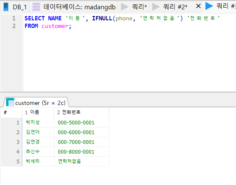This screenshot has width=236, height=185.
Task: Click the purple database icon for madangdb
Action: [36, 7]
